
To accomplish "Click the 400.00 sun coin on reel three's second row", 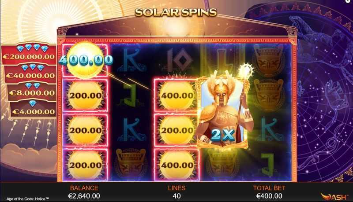I will point(177,95).
